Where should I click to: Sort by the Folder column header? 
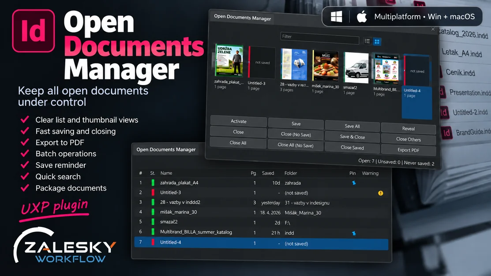[291, 173]
